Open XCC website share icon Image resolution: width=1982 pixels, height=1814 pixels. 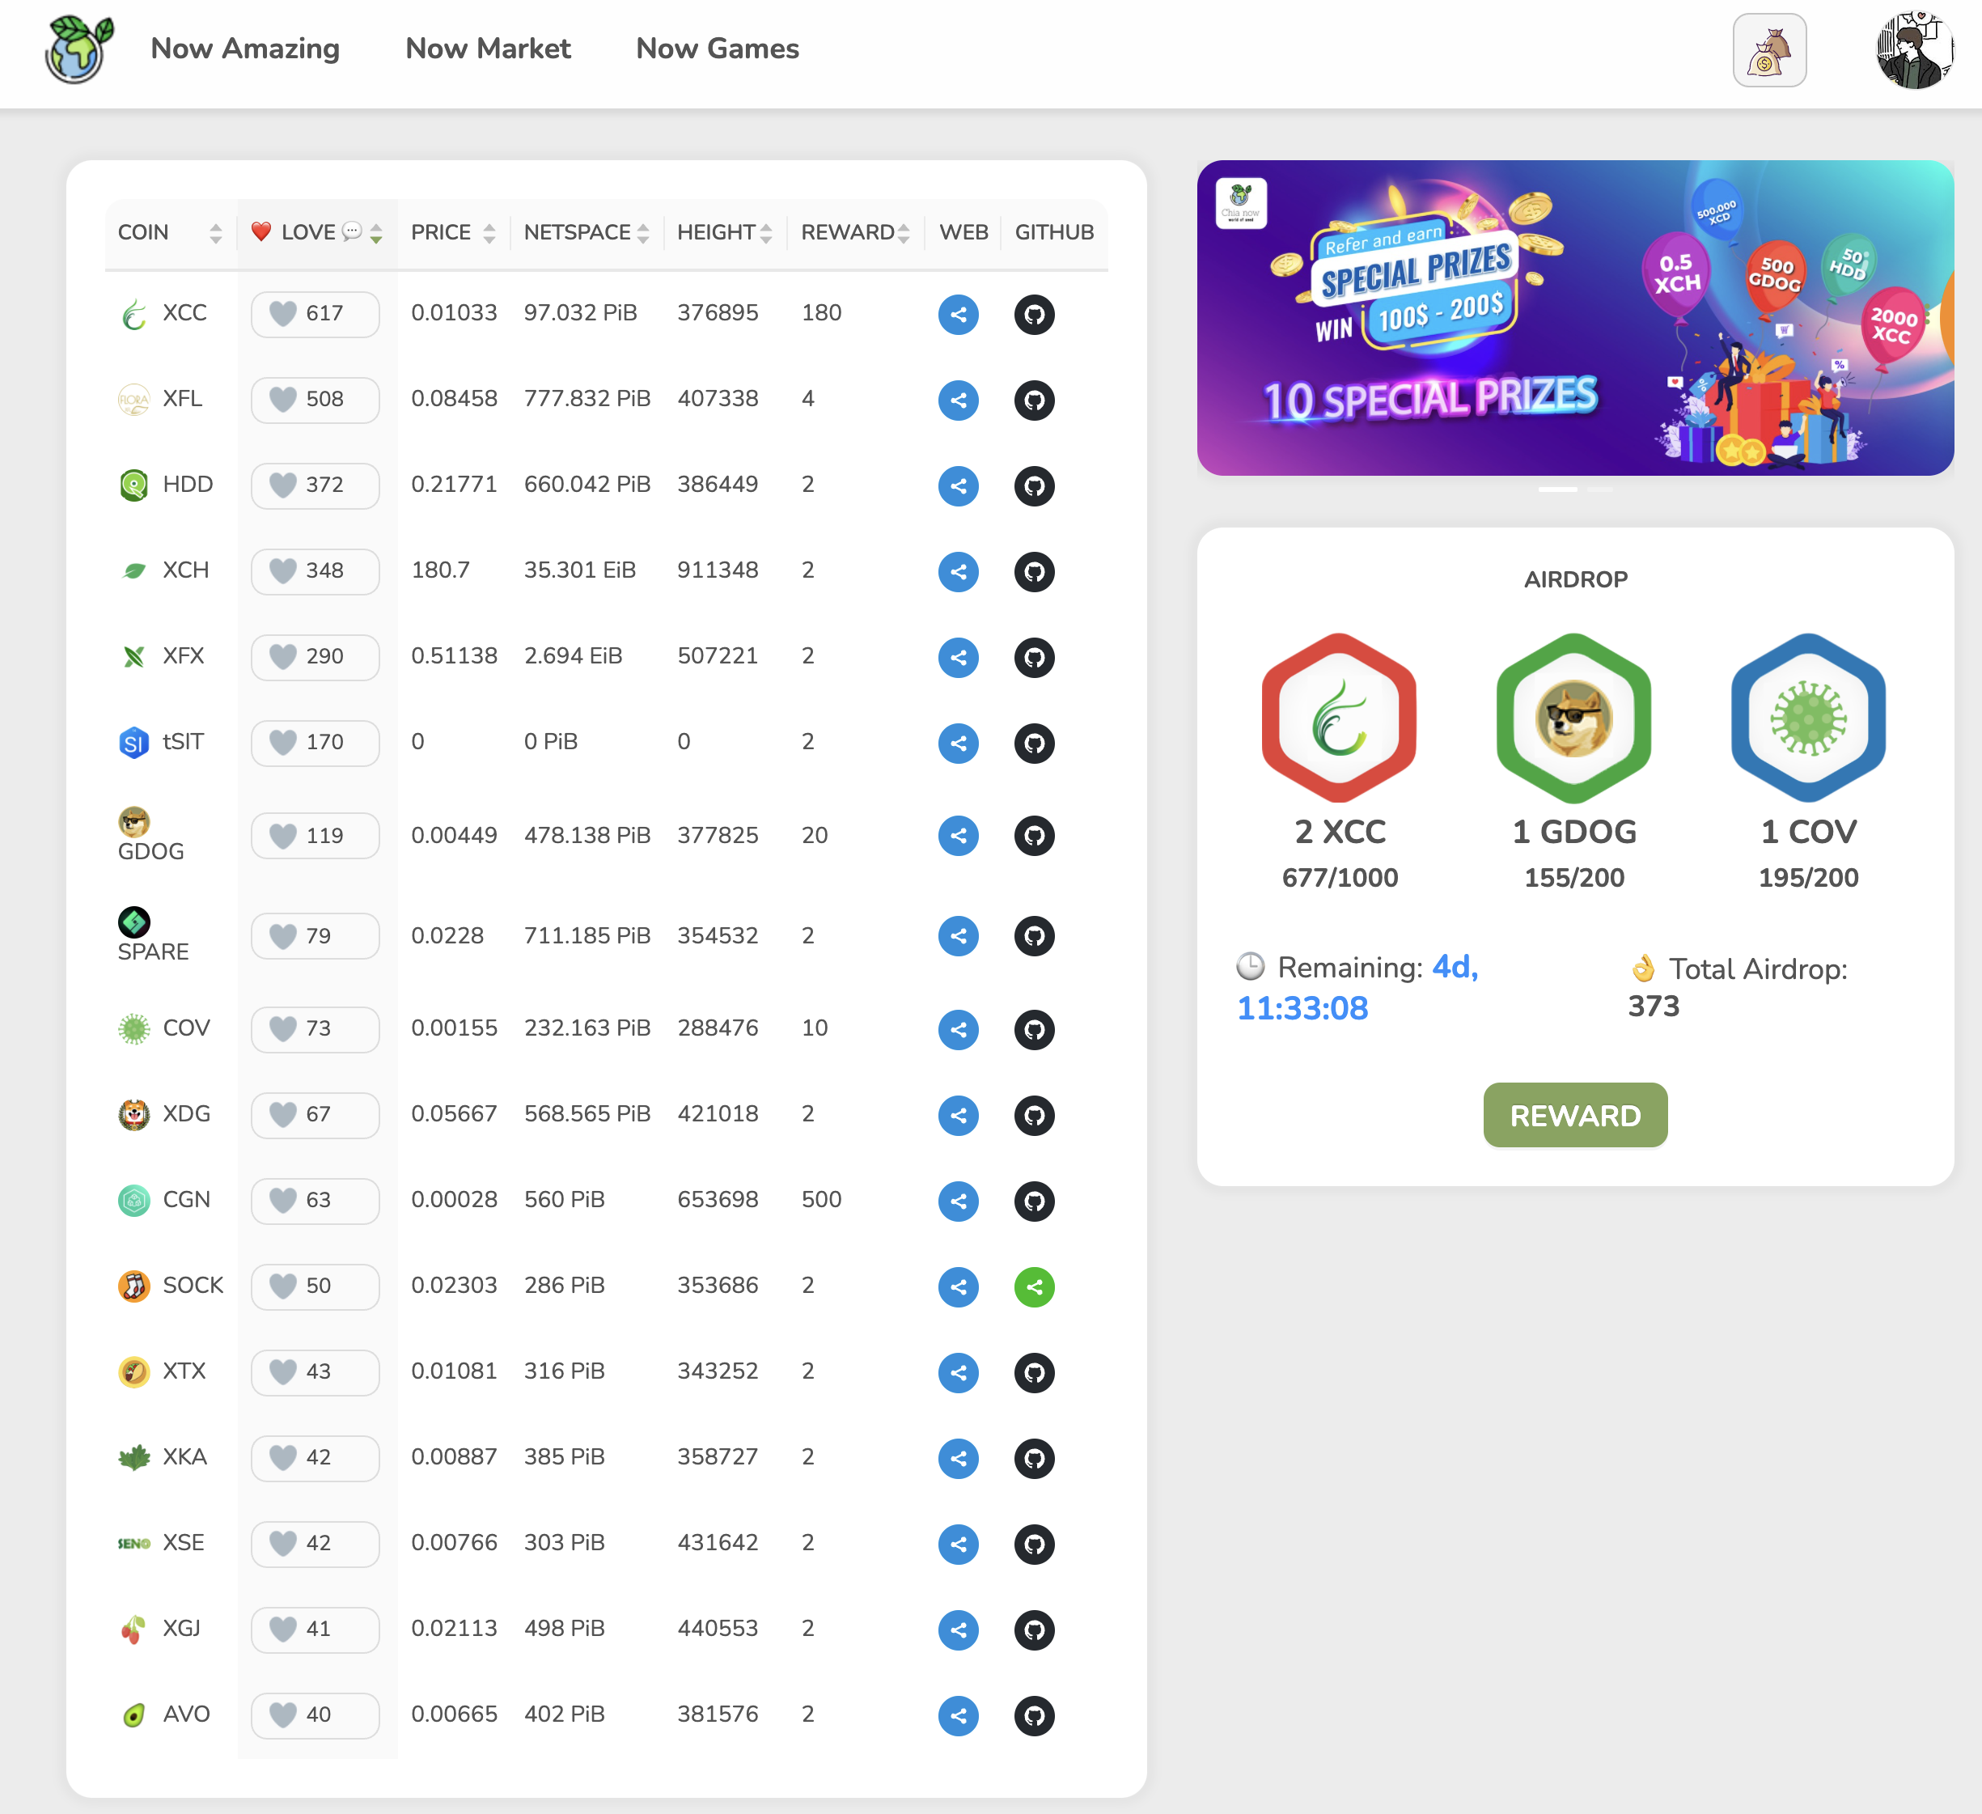[x=958, y=315]
